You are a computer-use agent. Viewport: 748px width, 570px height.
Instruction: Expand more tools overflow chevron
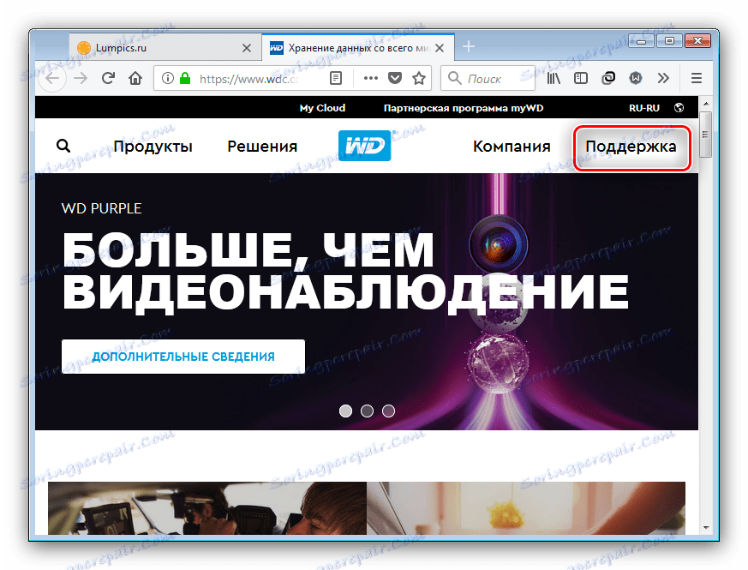663,78
